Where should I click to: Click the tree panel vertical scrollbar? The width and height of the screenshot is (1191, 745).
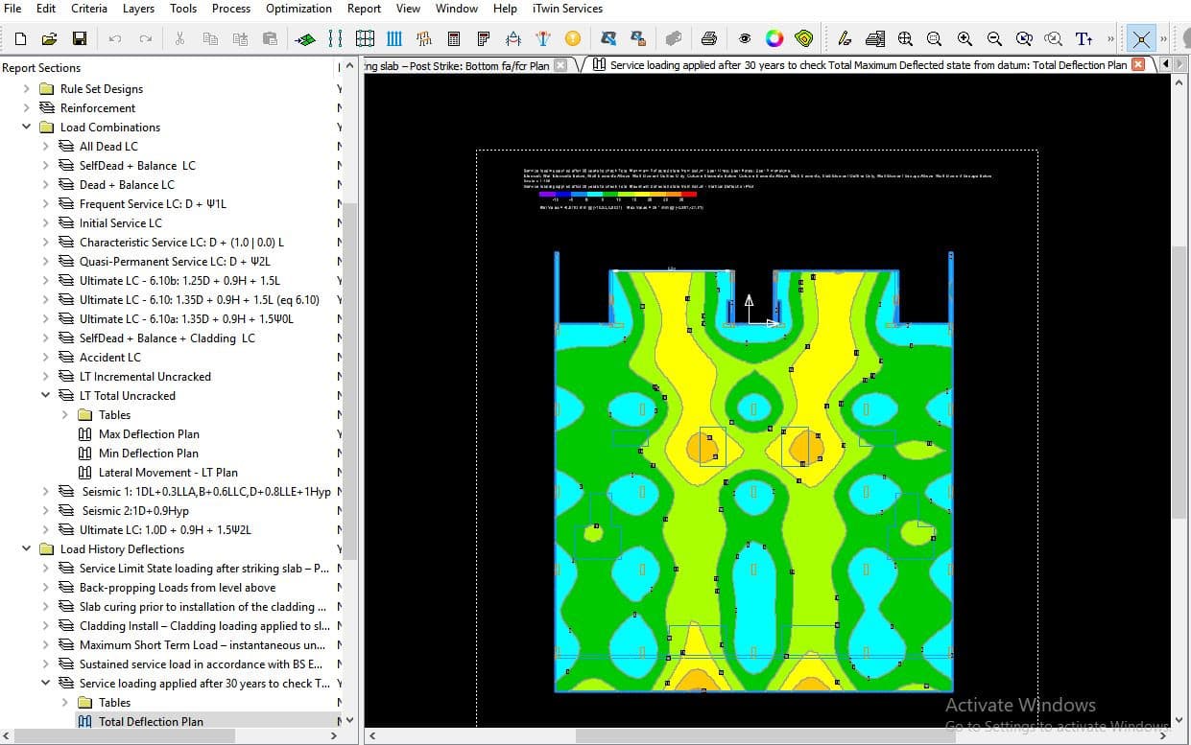click(349, 381)
